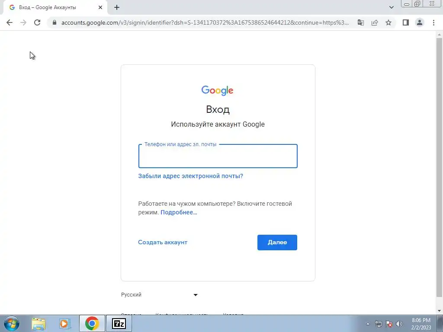The width and height of the screenshot is (443, 332).
Task: Go back with the browser back arrow
Action: [10, 22]
